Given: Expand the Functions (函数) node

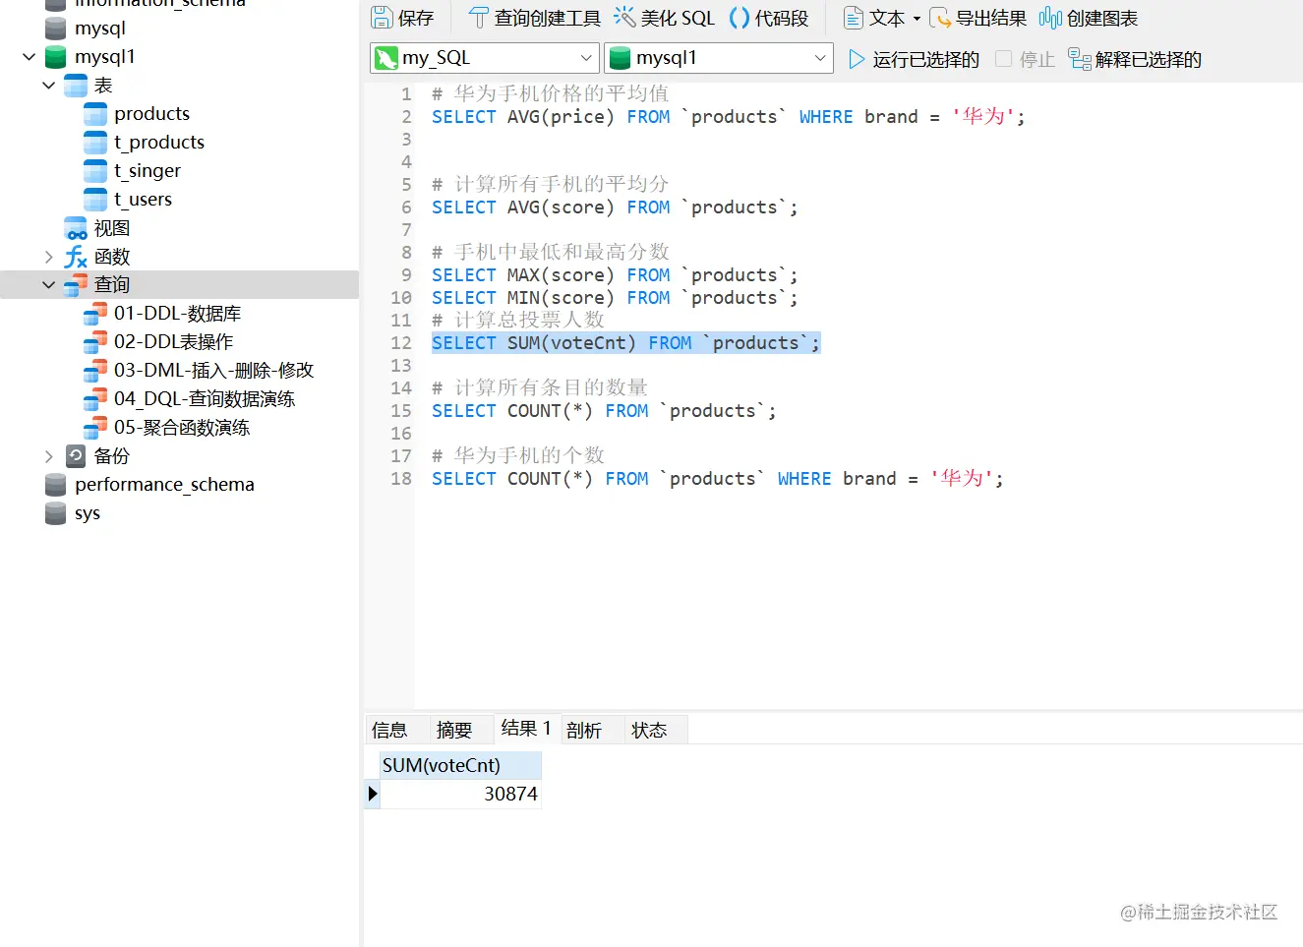Looking at the screenshot, I should [x=49, y=257].
